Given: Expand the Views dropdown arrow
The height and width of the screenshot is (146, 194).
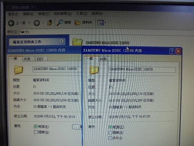Looking at the screenshot, I should [105, 23].
